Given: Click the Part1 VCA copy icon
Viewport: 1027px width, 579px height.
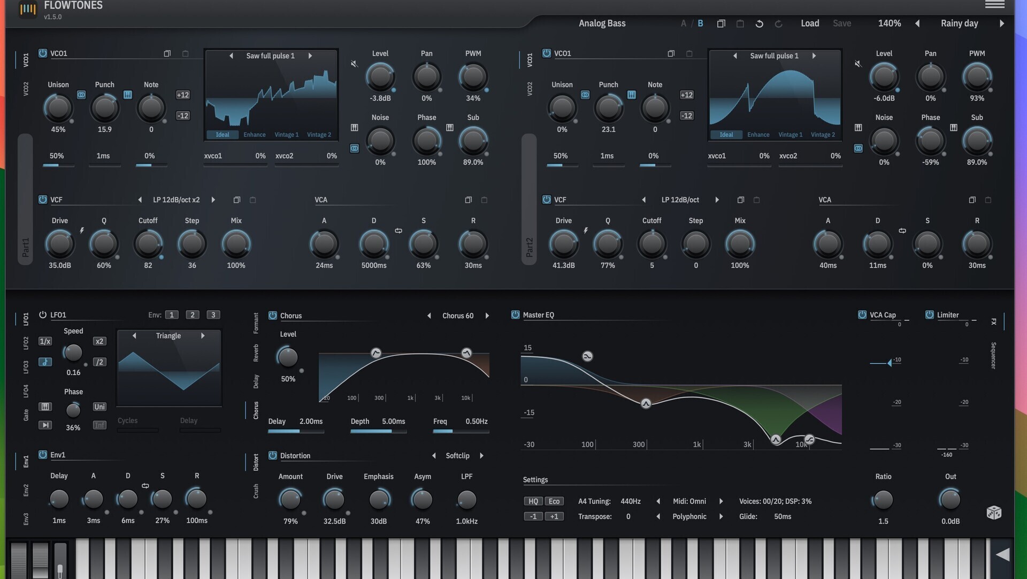Looking at the screenshot, I should pyautogui.click(x=468, y=200).
